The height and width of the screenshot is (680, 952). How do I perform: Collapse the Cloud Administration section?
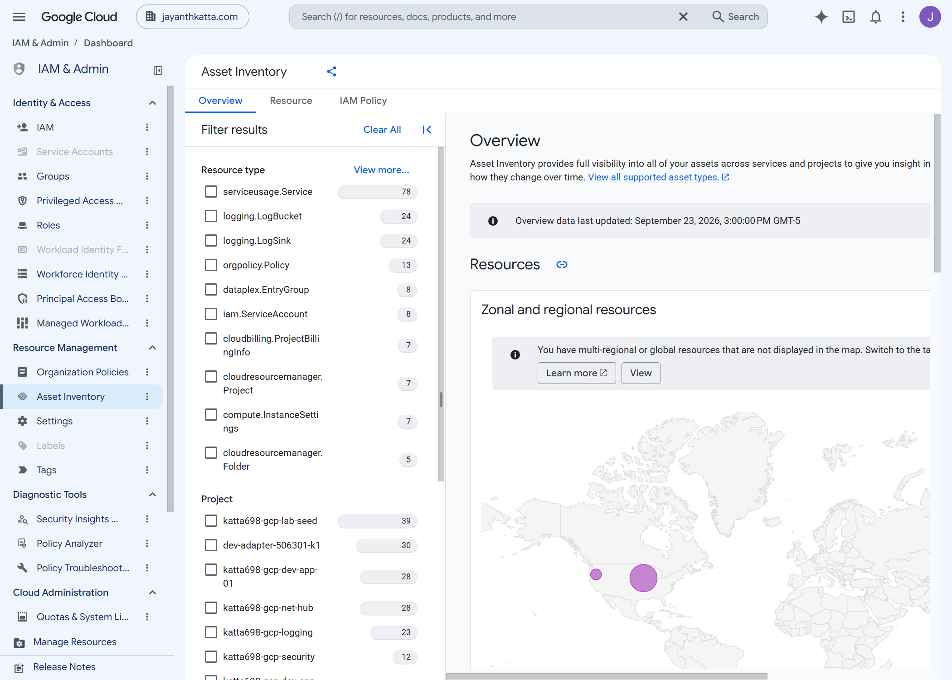pyautogui.click(x=153, y=593)
